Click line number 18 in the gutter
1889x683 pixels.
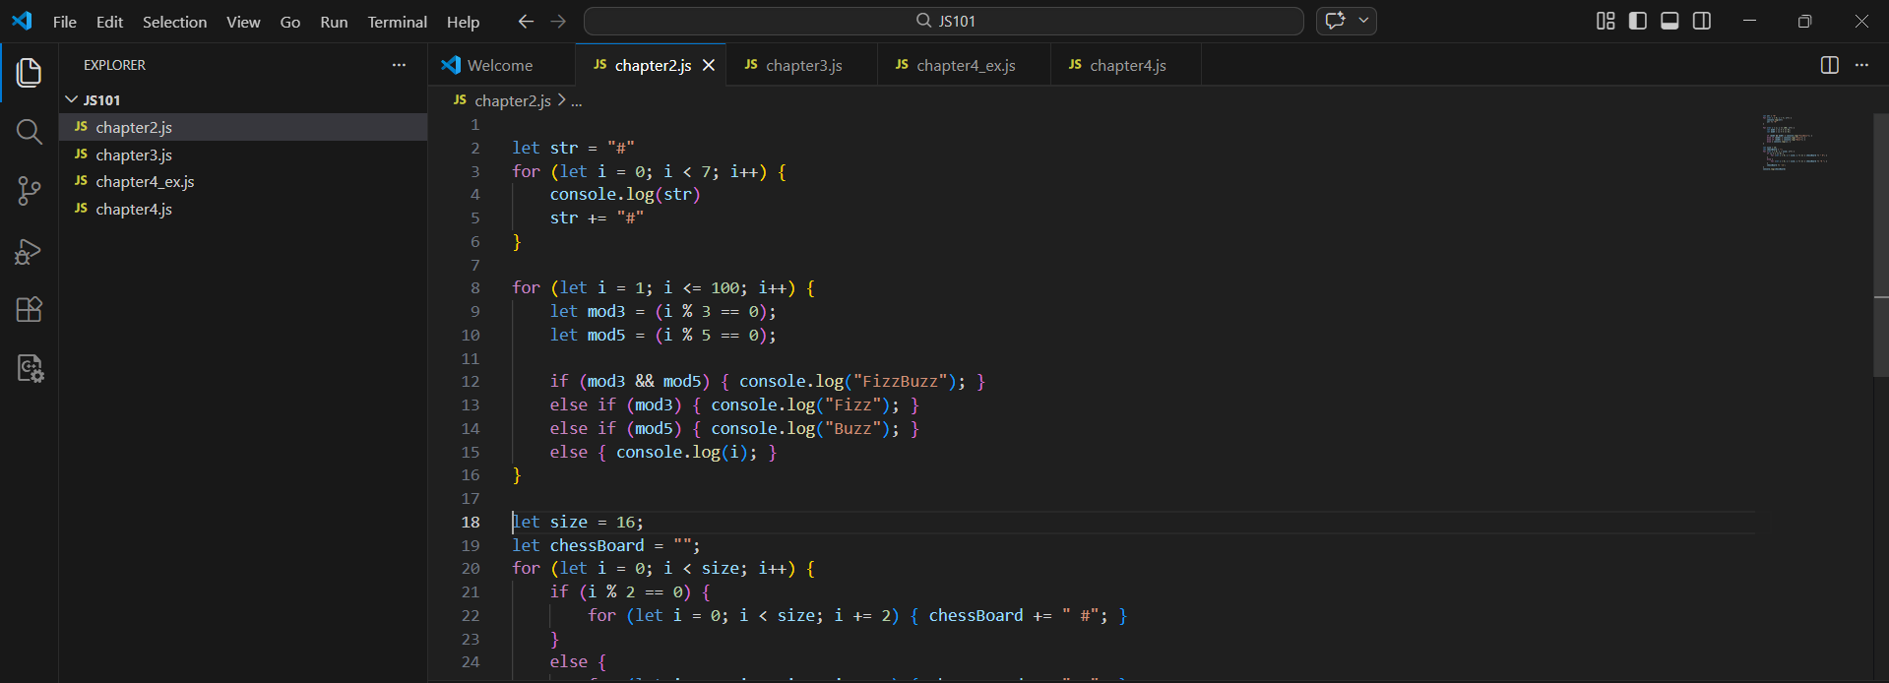pos(471,522)
